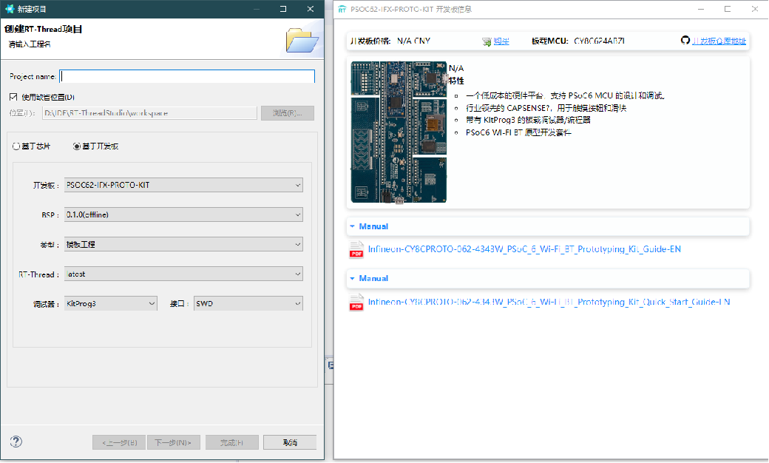Maximize the 新建项目 dialog window
Screen dimensions: 769x463
[283, 9]
